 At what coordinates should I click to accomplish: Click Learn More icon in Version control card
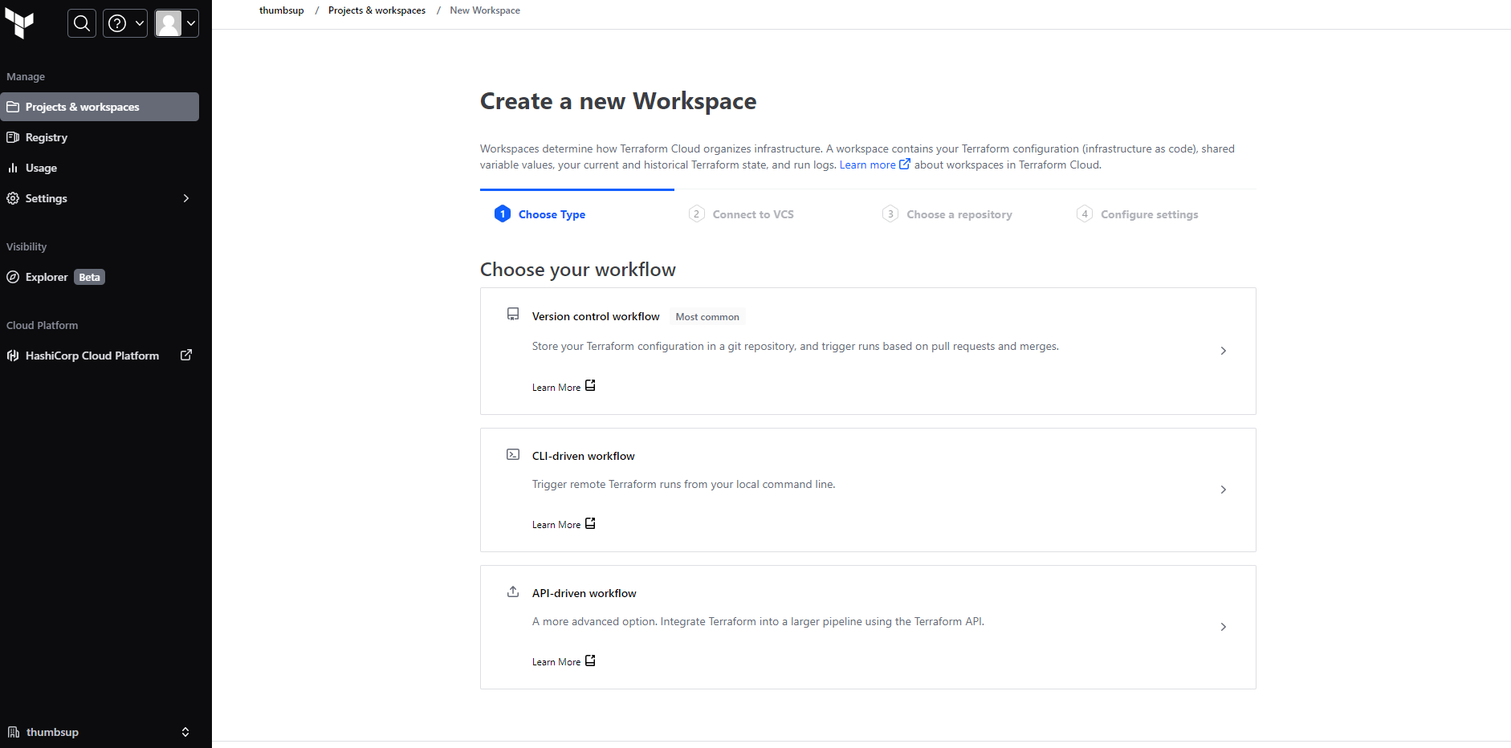pos(590,385)
